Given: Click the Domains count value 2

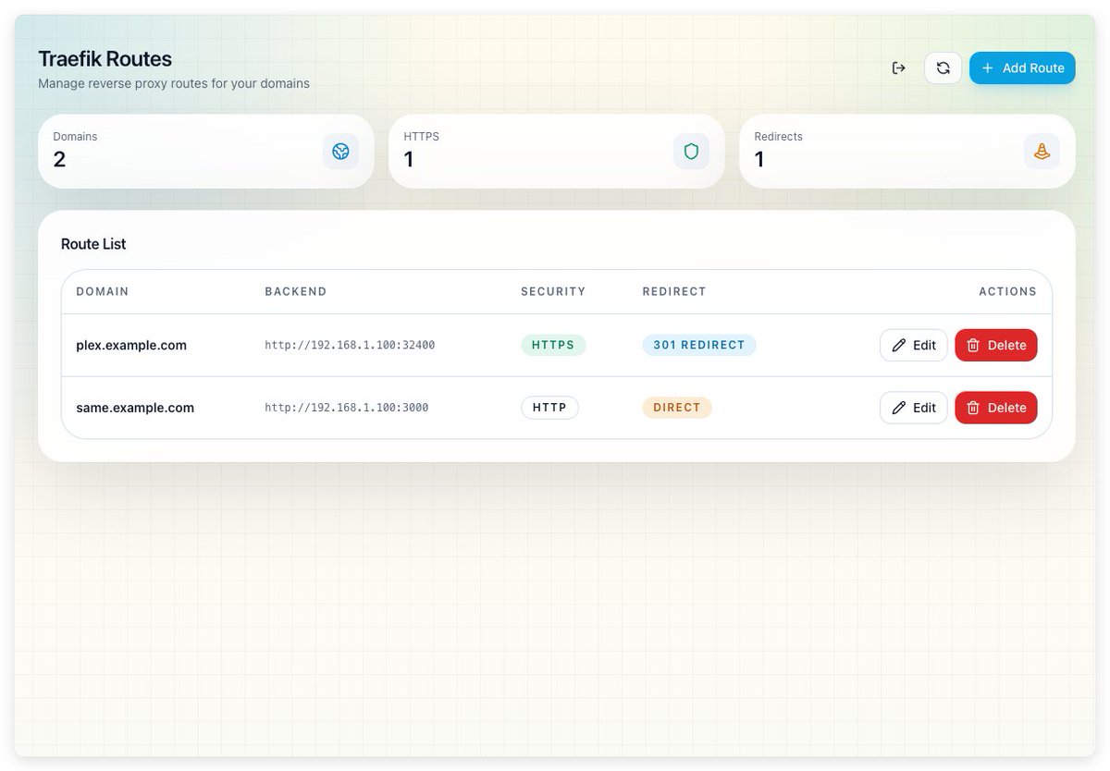Looking at the screenshot, I should click(x=59, y=159).
